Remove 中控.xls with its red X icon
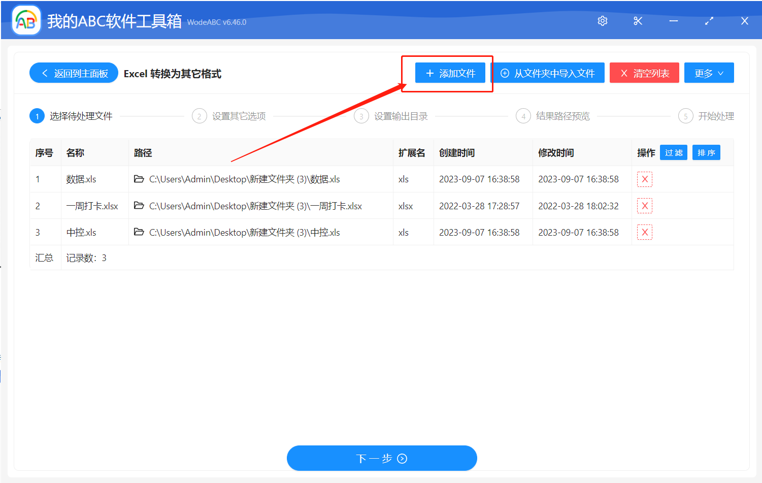The image size is (762, 483). coord(644,232)
